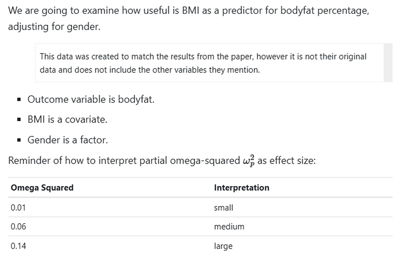Viewport: 402px width, 256px height.
Task: Click bullet marker beside 'BMI is a covariate'
Action: 19,120
